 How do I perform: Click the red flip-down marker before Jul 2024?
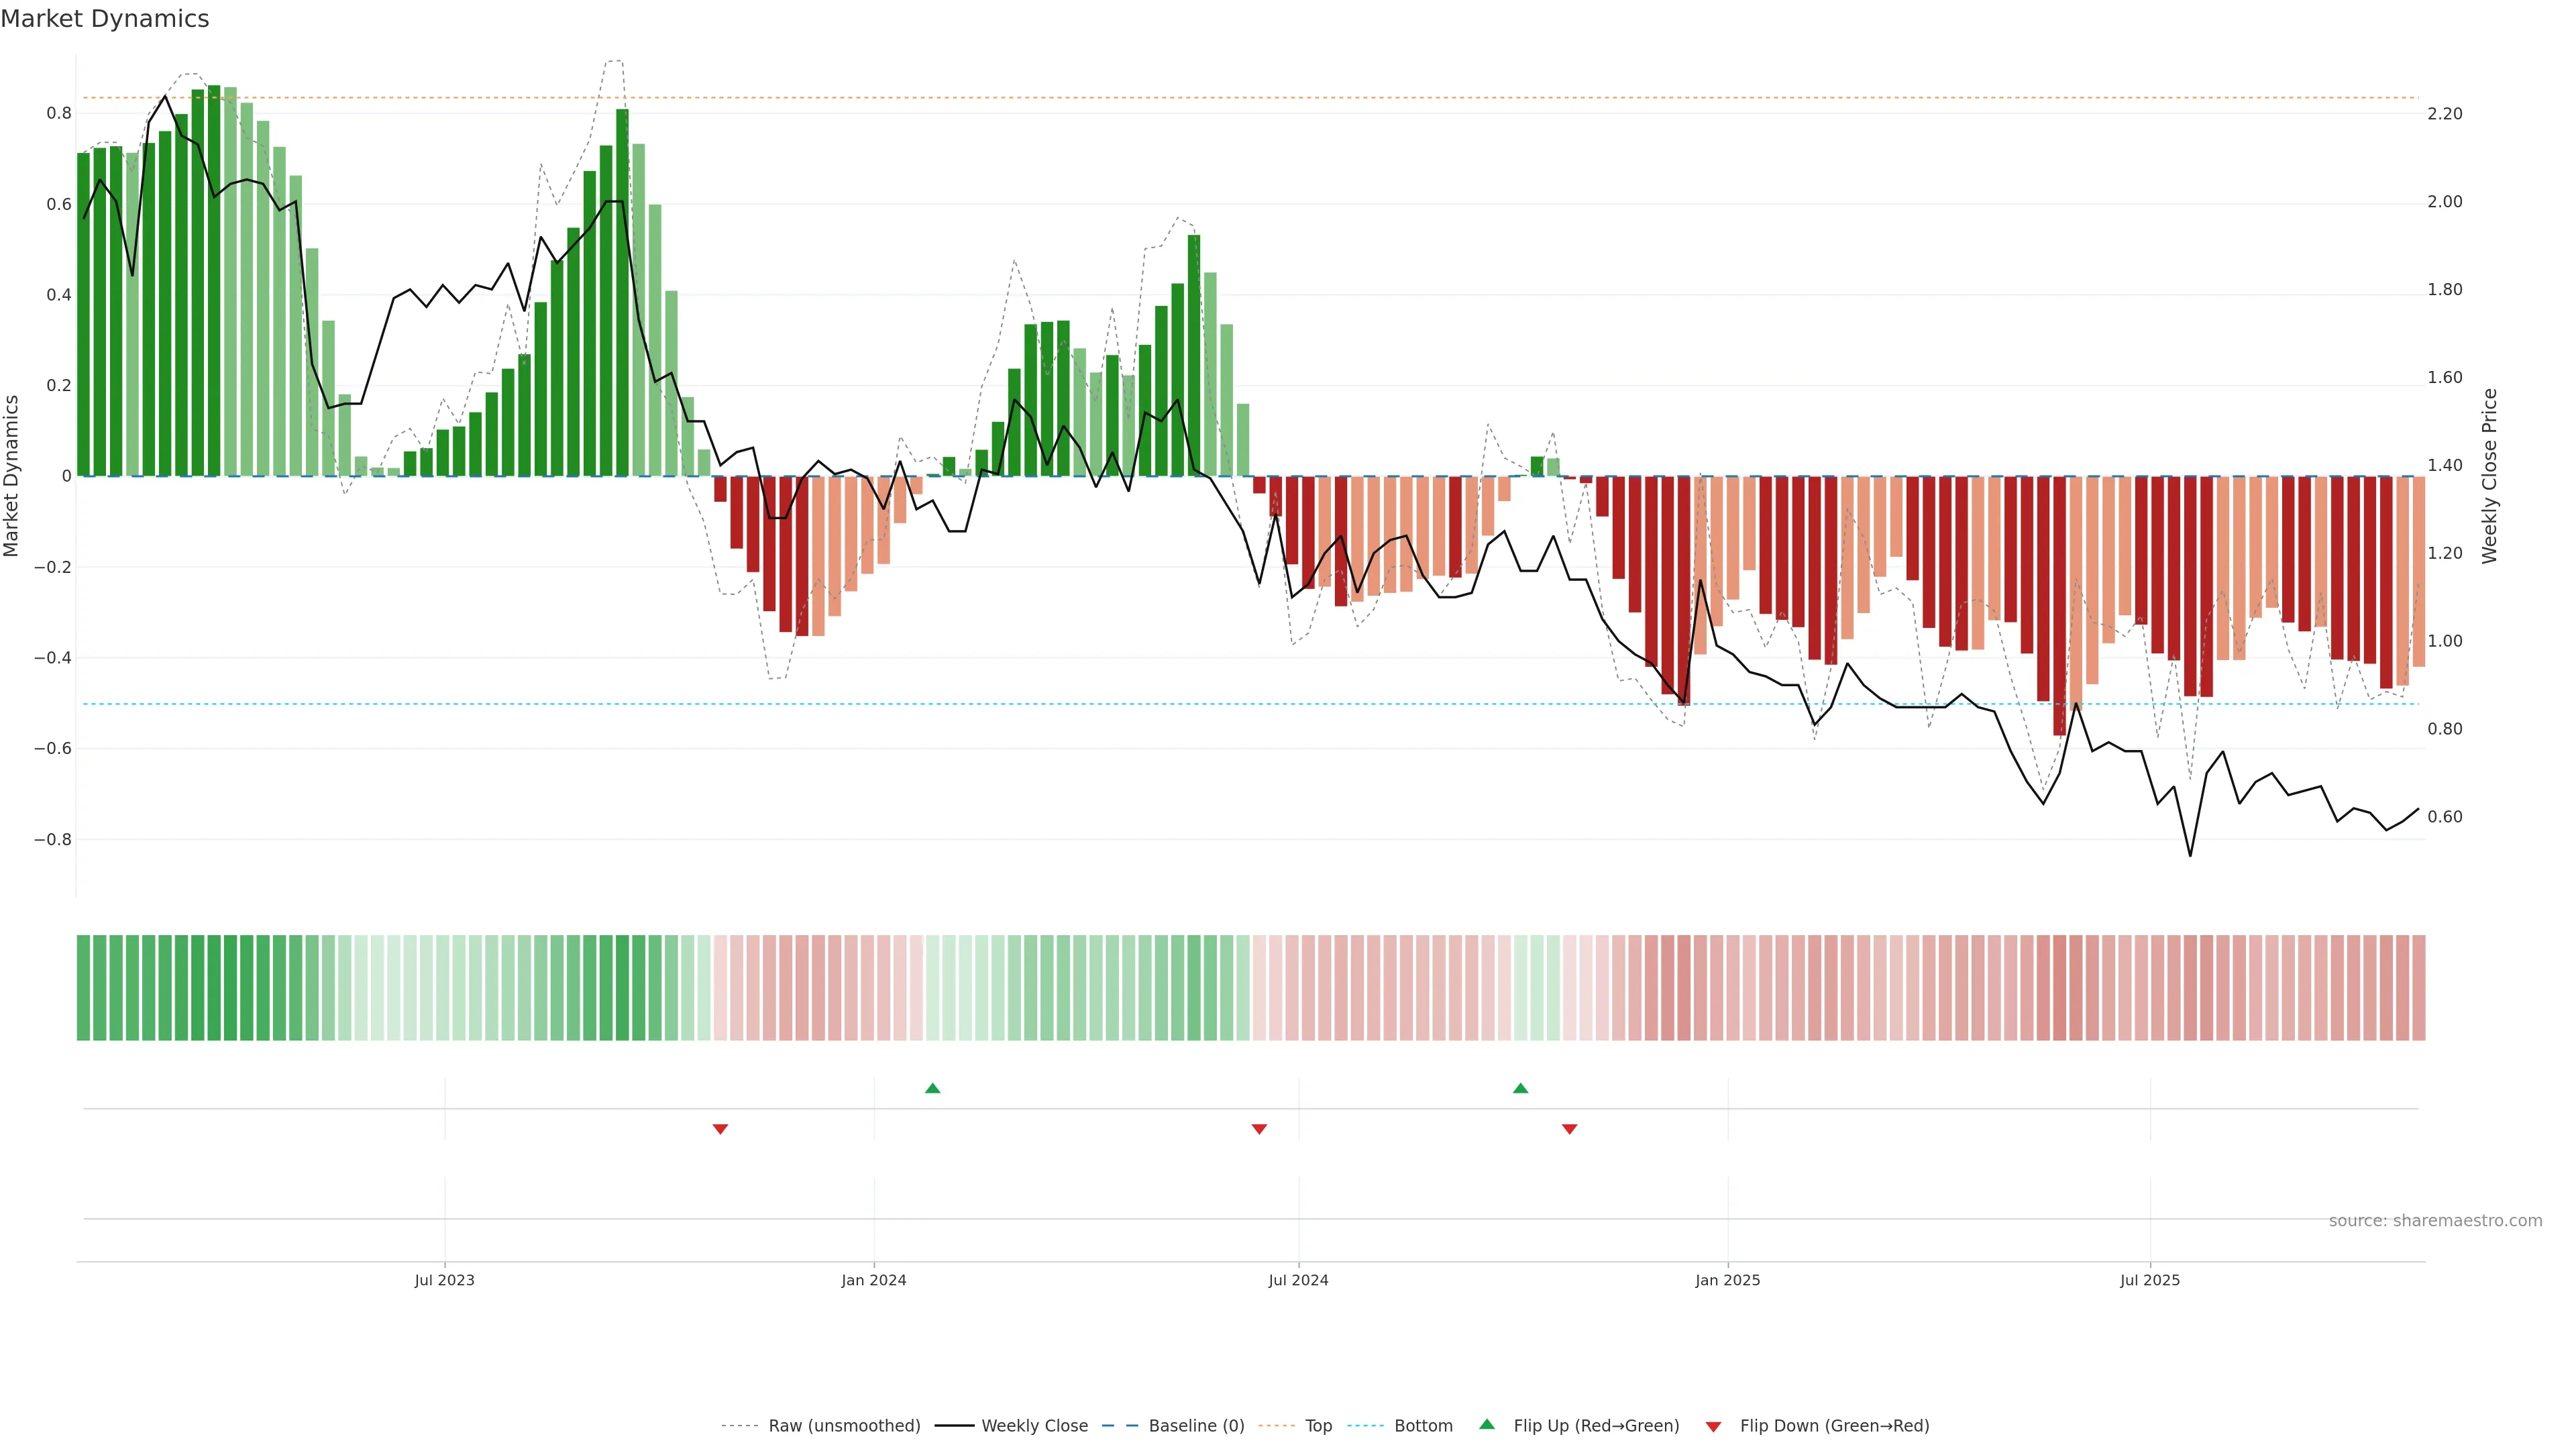click(x=1259, y=1129)
